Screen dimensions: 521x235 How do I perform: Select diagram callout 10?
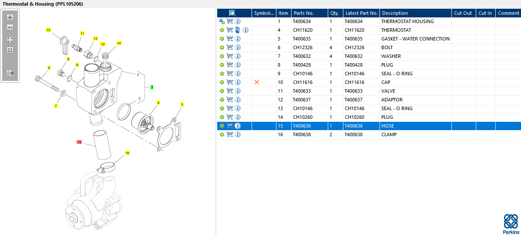(x=48, y=30)
